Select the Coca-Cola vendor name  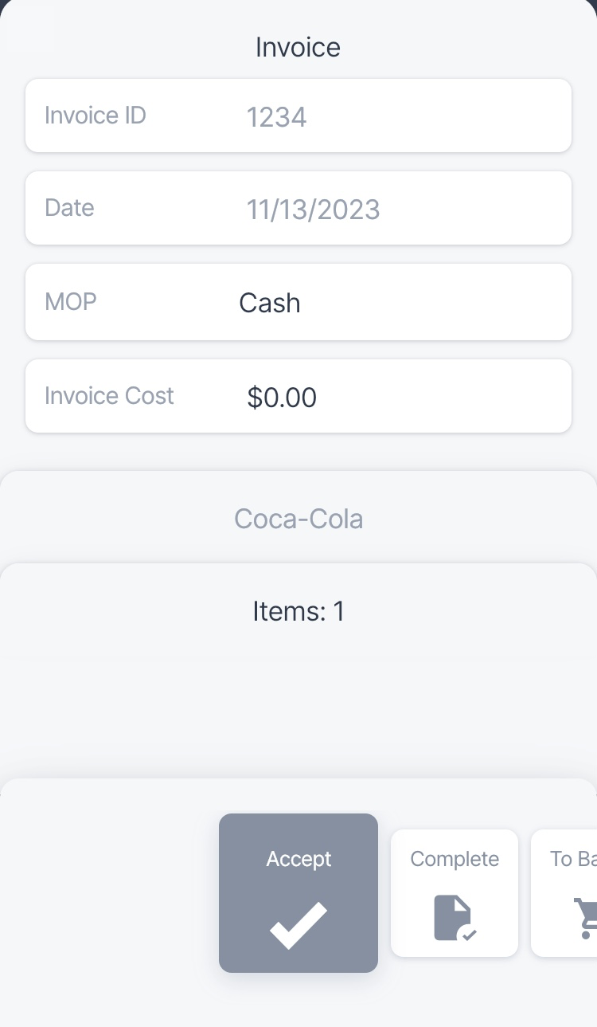298,519
